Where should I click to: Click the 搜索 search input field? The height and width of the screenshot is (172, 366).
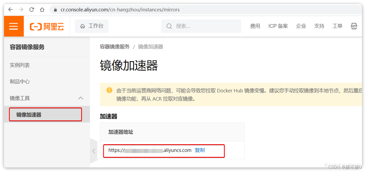(201, 26)
